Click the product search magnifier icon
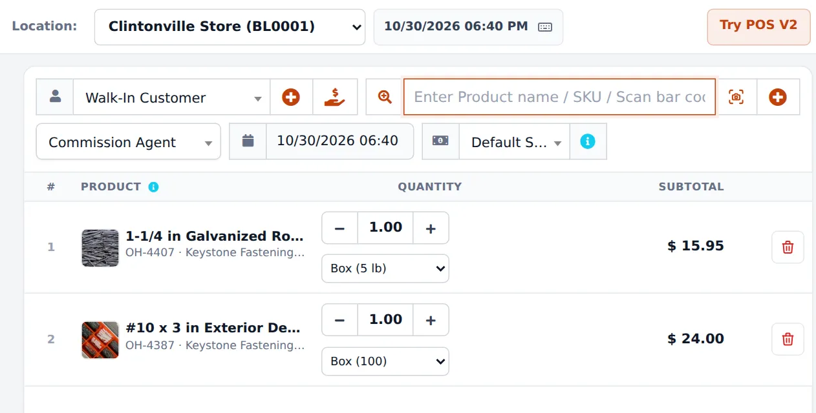This screenshot has height=413, width=816. tap(385, 97)
